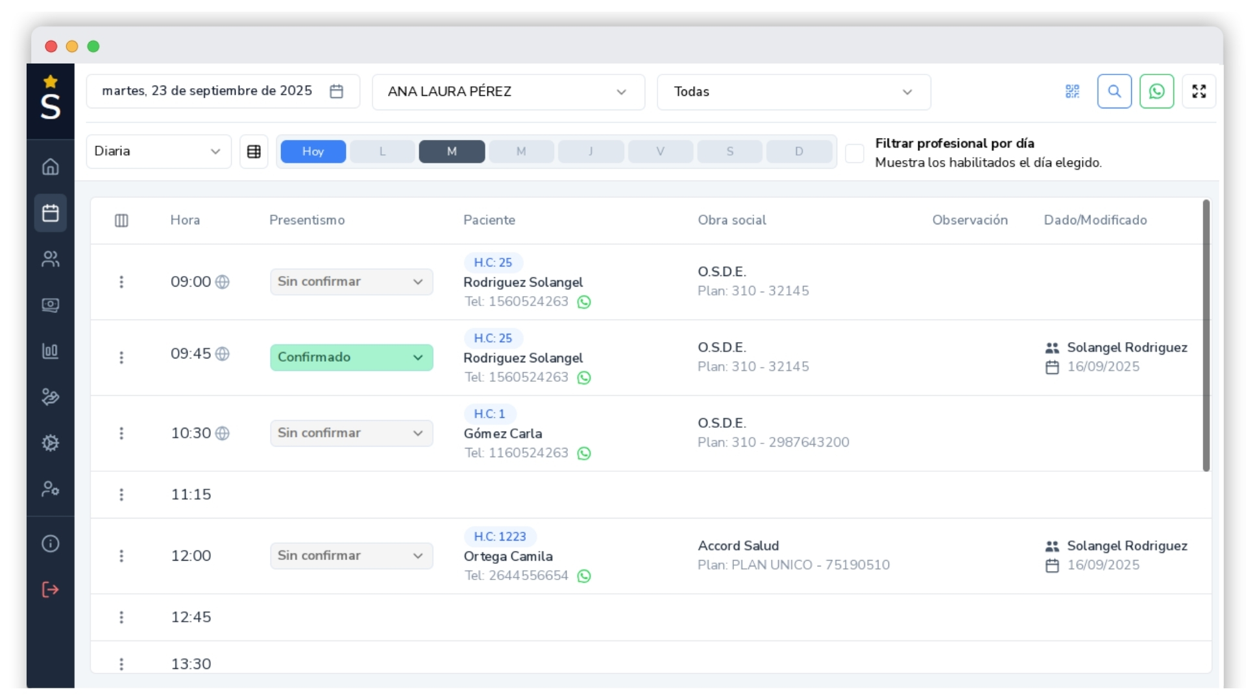Toggle table grid view button next to Diaria
Screen dimensions: 1246x700
click(x=254, y=152)
